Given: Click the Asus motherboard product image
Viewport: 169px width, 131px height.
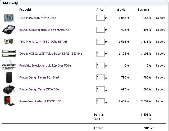Looking at the screenshot, I should click(9, 18).
